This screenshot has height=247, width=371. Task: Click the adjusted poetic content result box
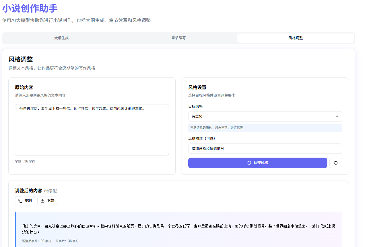pyautogui.click(x=178, y=228)
